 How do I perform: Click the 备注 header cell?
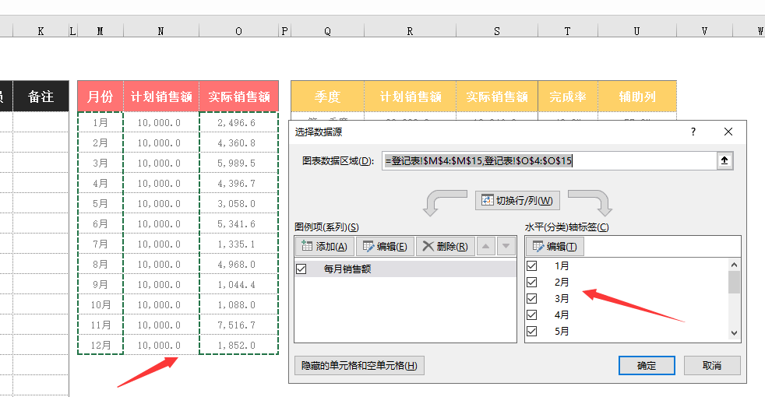coord(41,97)
